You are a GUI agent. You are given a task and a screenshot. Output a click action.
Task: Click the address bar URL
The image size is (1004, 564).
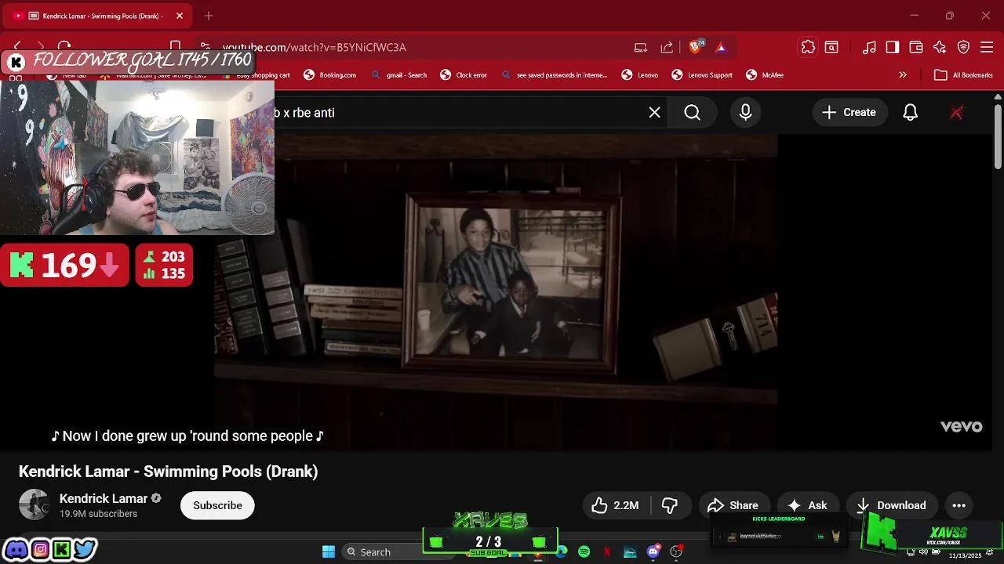(x=314, y=47)
